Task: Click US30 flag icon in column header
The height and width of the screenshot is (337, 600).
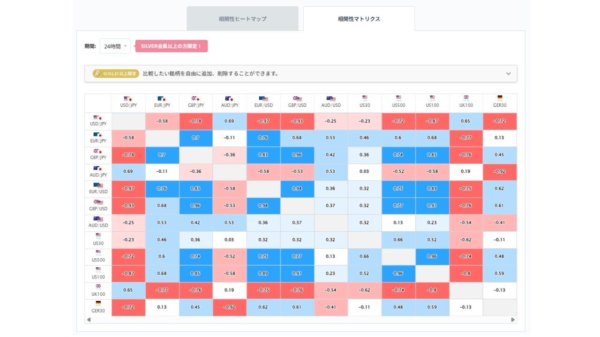Action: point(365,98)
